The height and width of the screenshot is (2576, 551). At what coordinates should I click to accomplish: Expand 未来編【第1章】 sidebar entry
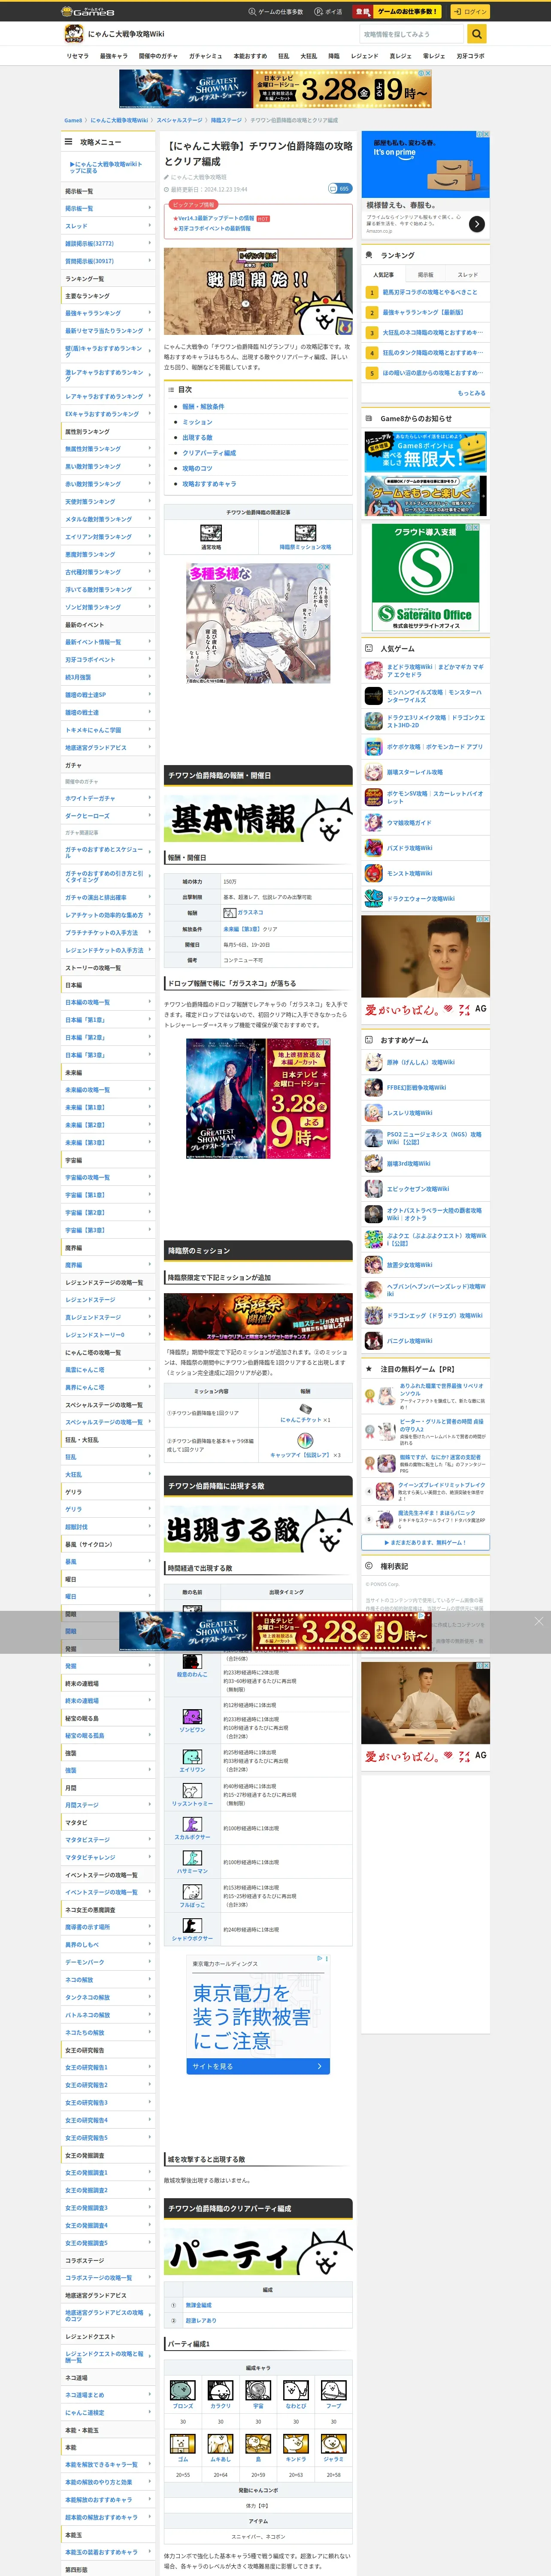[x=108, y=1107]
